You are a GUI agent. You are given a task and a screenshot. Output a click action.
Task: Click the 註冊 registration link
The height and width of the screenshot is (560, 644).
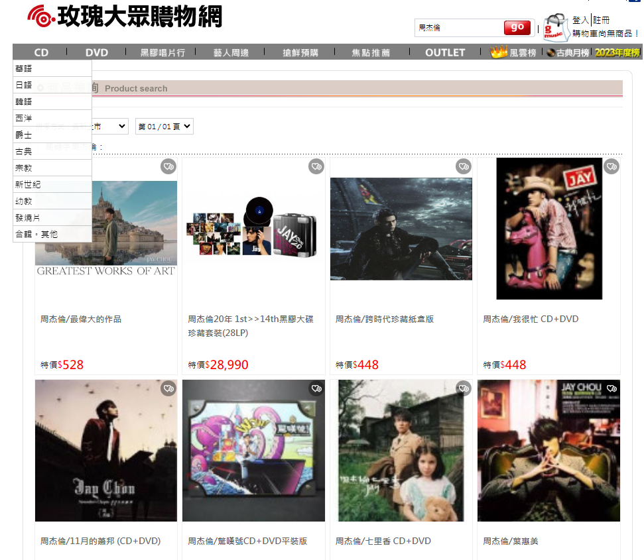point(602,20)
